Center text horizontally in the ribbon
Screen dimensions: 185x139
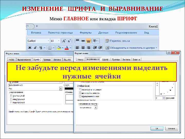83,48
